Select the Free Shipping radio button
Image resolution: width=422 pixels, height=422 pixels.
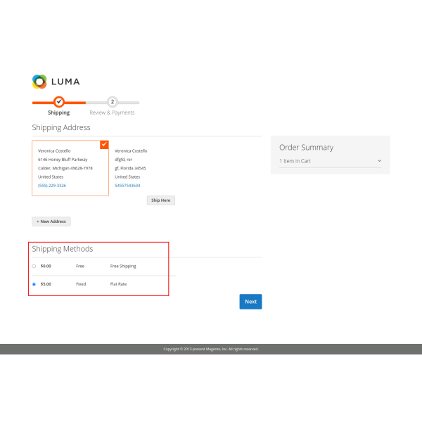point(34,267)
